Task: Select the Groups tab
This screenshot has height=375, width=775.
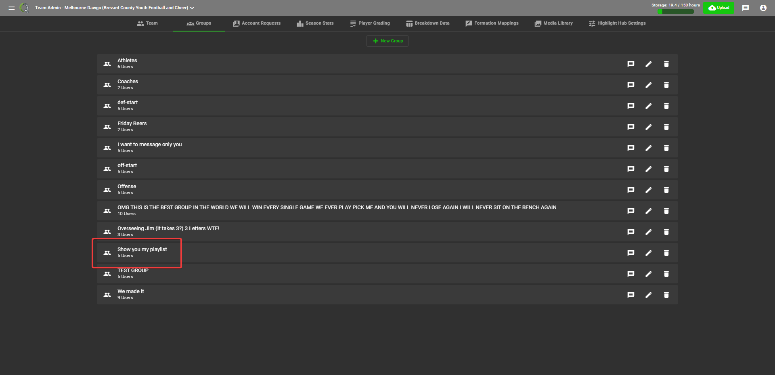Action: 199,23
